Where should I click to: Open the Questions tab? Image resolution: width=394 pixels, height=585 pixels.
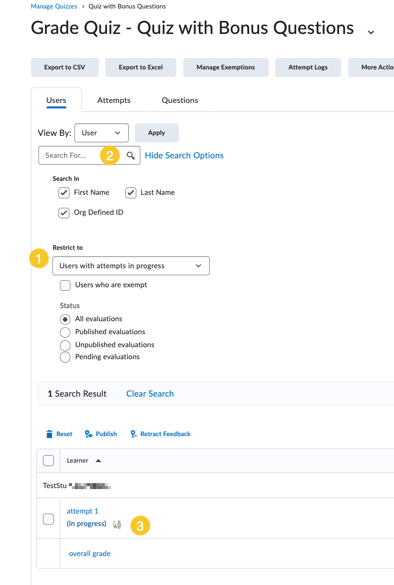(180, 100)
